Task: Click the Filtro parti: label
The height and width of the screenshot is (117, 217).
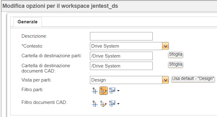Action: 32,90
